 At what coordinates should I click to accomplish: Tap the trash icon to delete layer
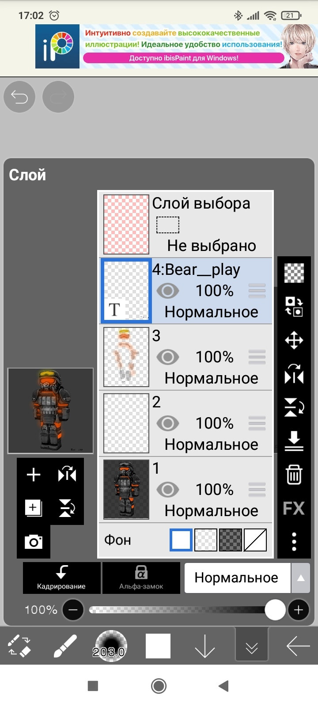pos(294,475)
